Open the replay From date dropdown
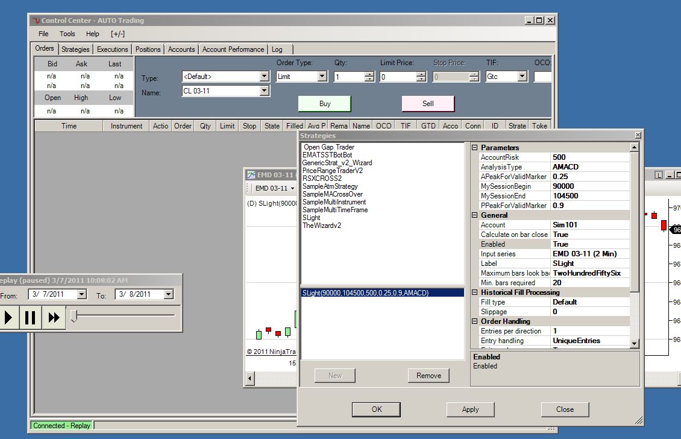The image size is (681, 439). click(x=81, y=294)
